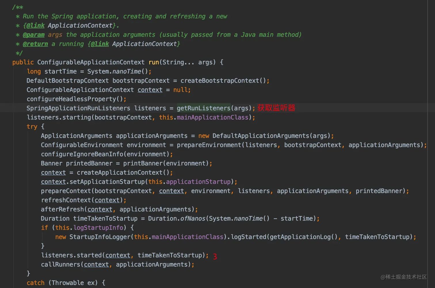Click @link on the @return comment line

tap(100, 44)
